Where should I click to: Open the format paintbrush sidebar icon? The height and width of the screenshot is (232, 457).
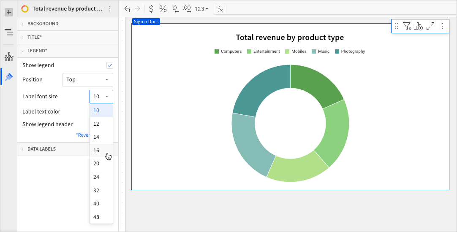click(x=9, y=77)
